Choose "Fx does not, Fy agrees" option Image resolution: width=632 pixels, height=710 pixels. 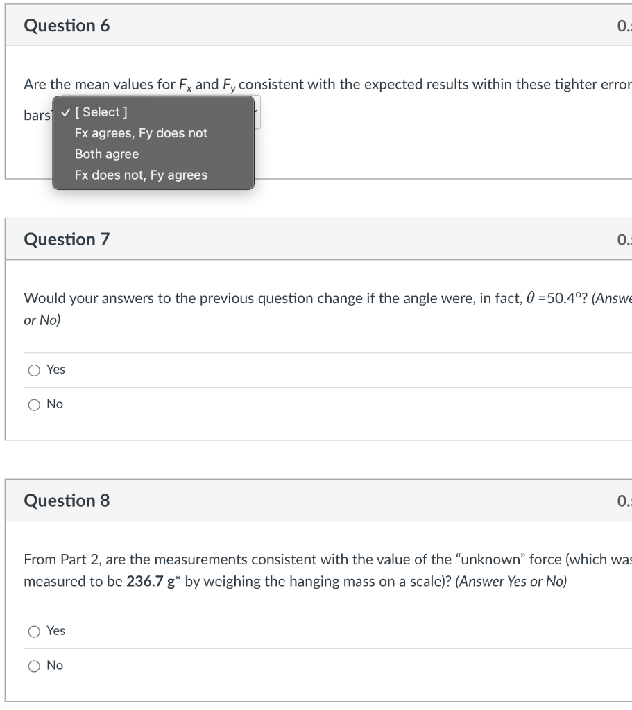142,175
